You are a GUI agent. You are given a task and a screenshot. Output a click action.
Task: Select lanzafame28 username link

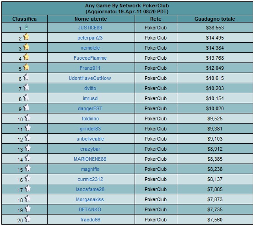pyautogui.click(x=90, y=189)
